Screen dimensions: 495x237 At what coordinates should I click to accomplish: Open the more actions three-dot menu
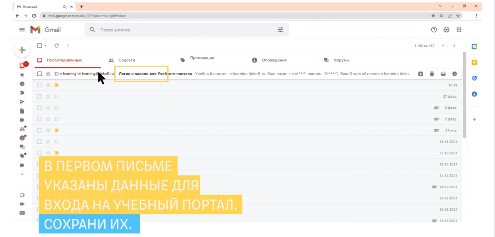point(68,45)
